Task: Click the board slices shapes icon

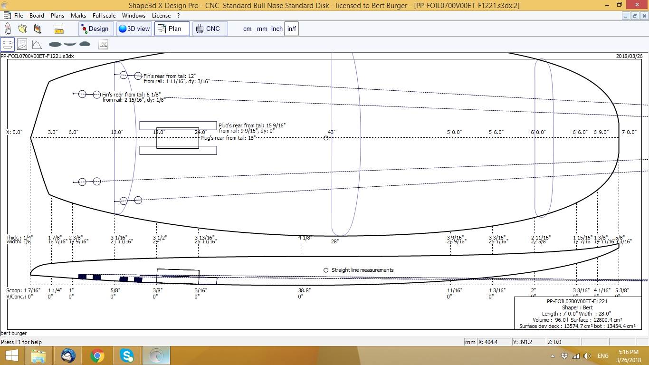Action: click(x=69, y=44)
